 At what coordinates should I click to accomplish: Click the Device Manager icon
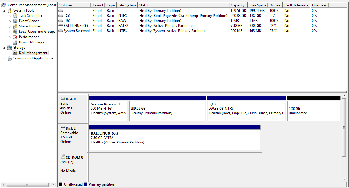coord(15,42)
